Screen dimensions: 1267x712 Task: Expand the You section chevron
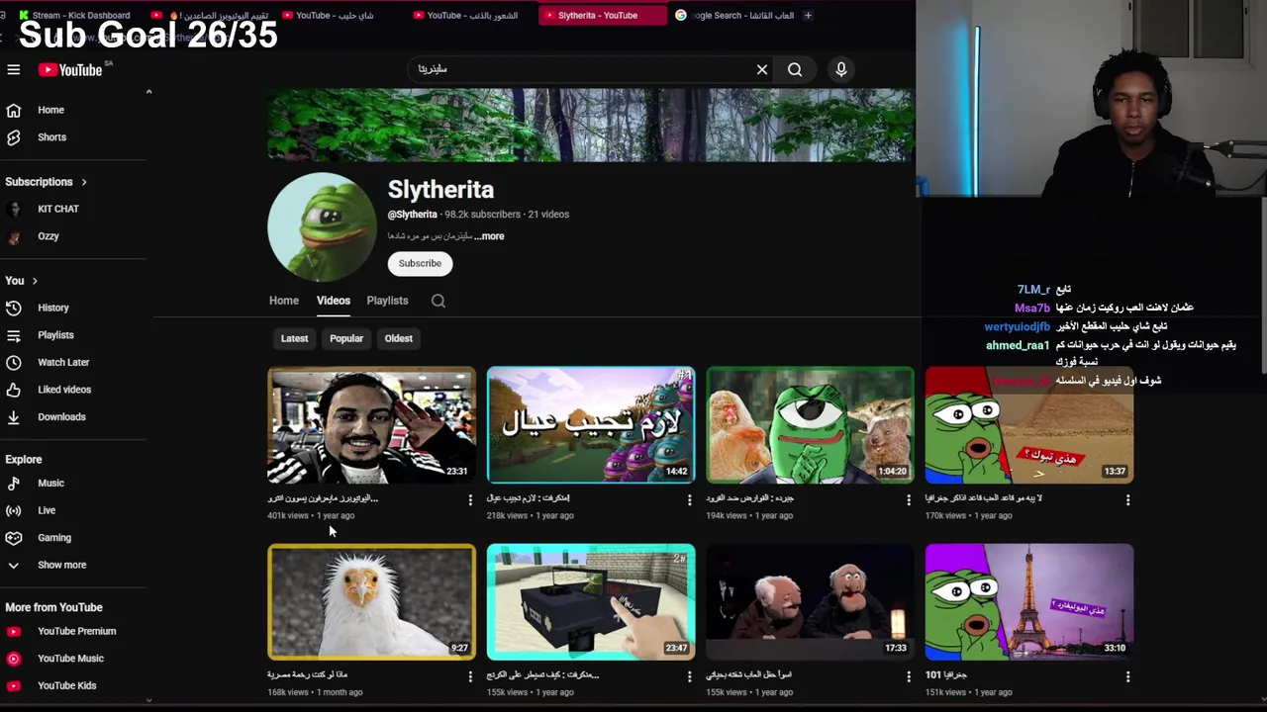coord(35,281)
